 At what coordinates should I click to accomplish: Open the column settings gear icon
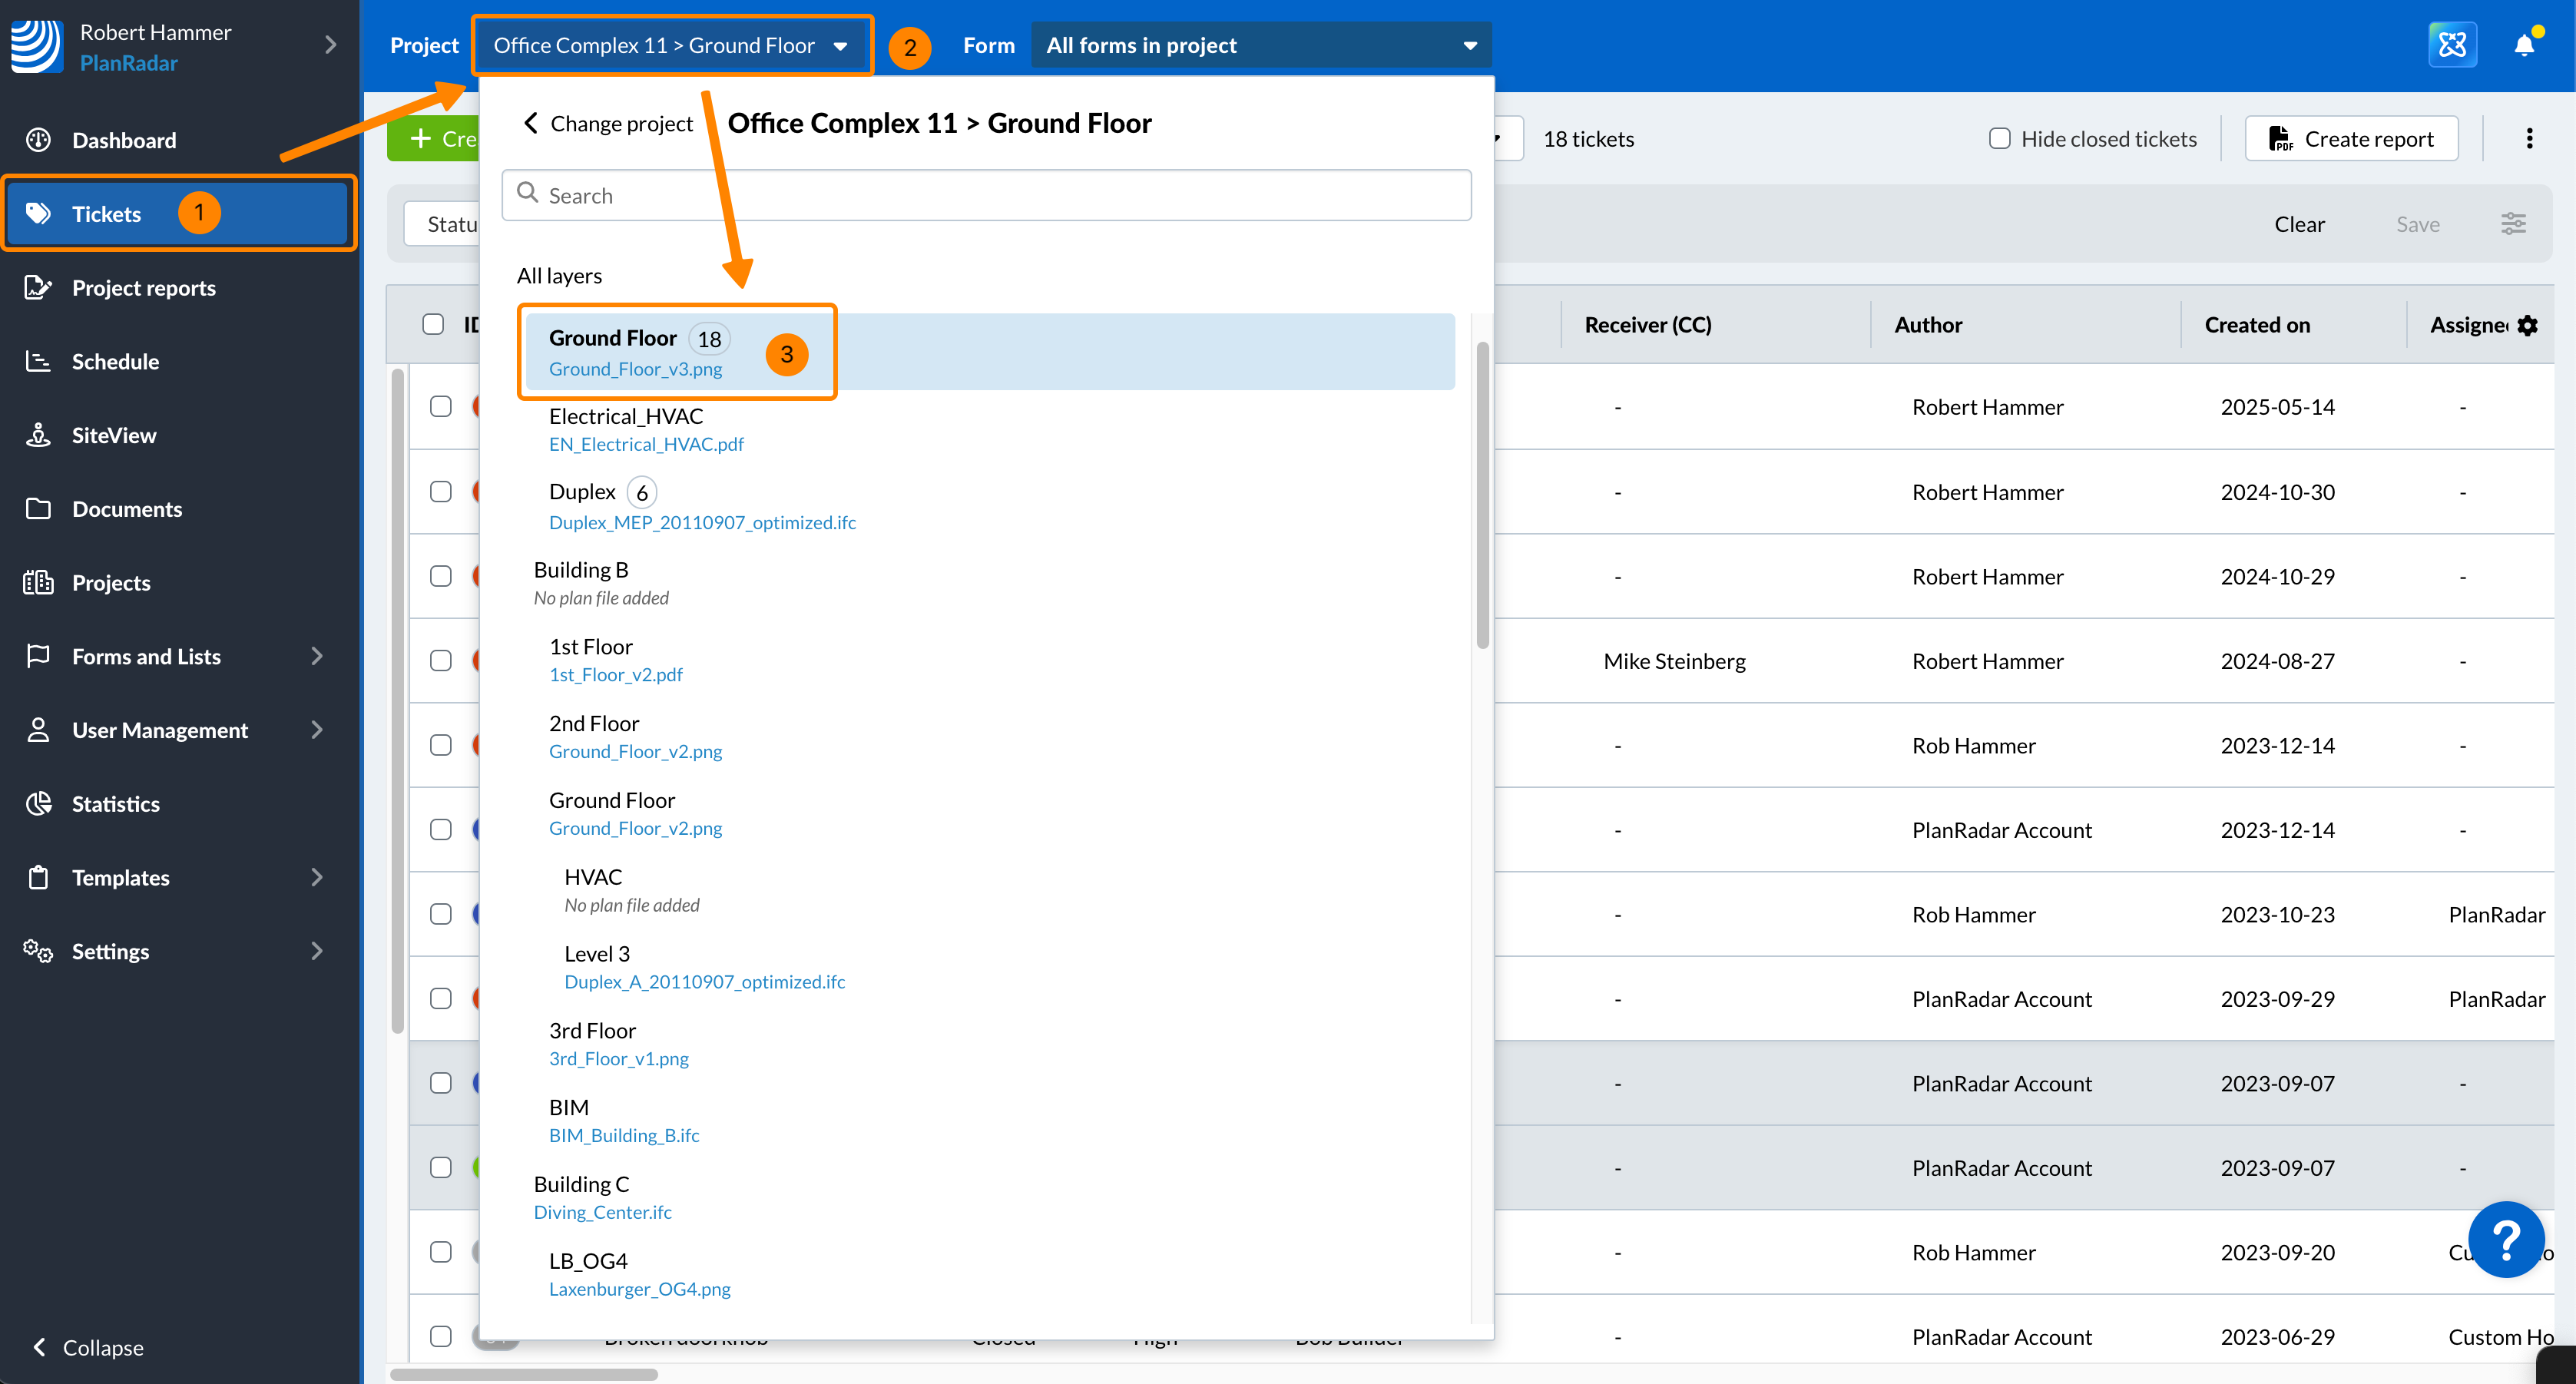[x=2527, y=325]
